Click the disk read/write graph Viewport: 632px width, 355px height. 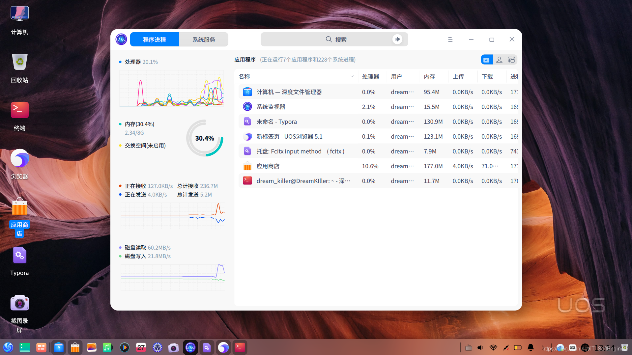click(x=173, y=277)
